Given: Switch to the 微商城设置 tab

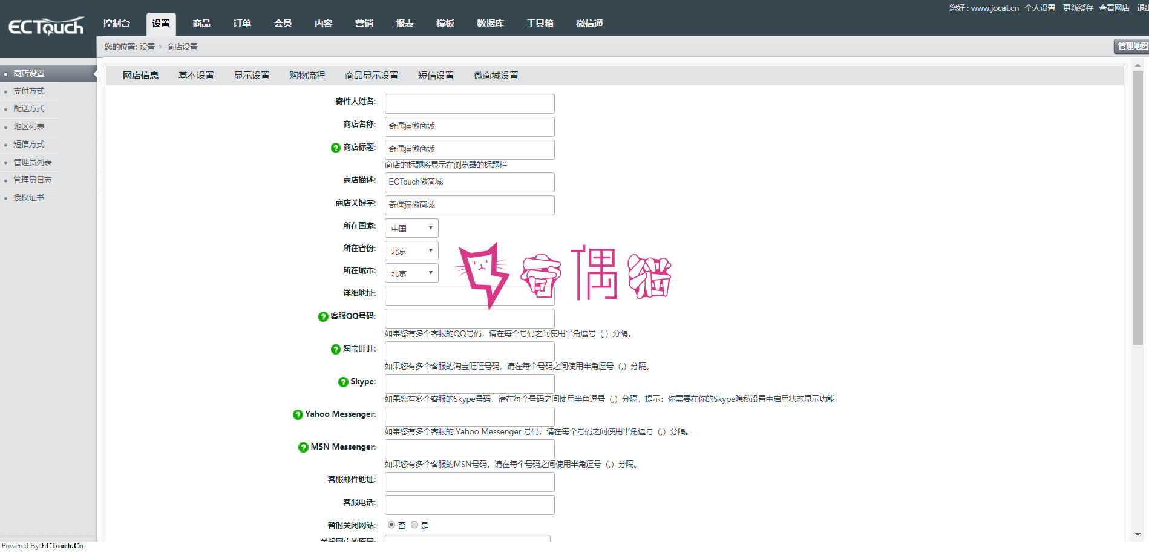Looking at the screenshot, I should (x=496, y=76).
